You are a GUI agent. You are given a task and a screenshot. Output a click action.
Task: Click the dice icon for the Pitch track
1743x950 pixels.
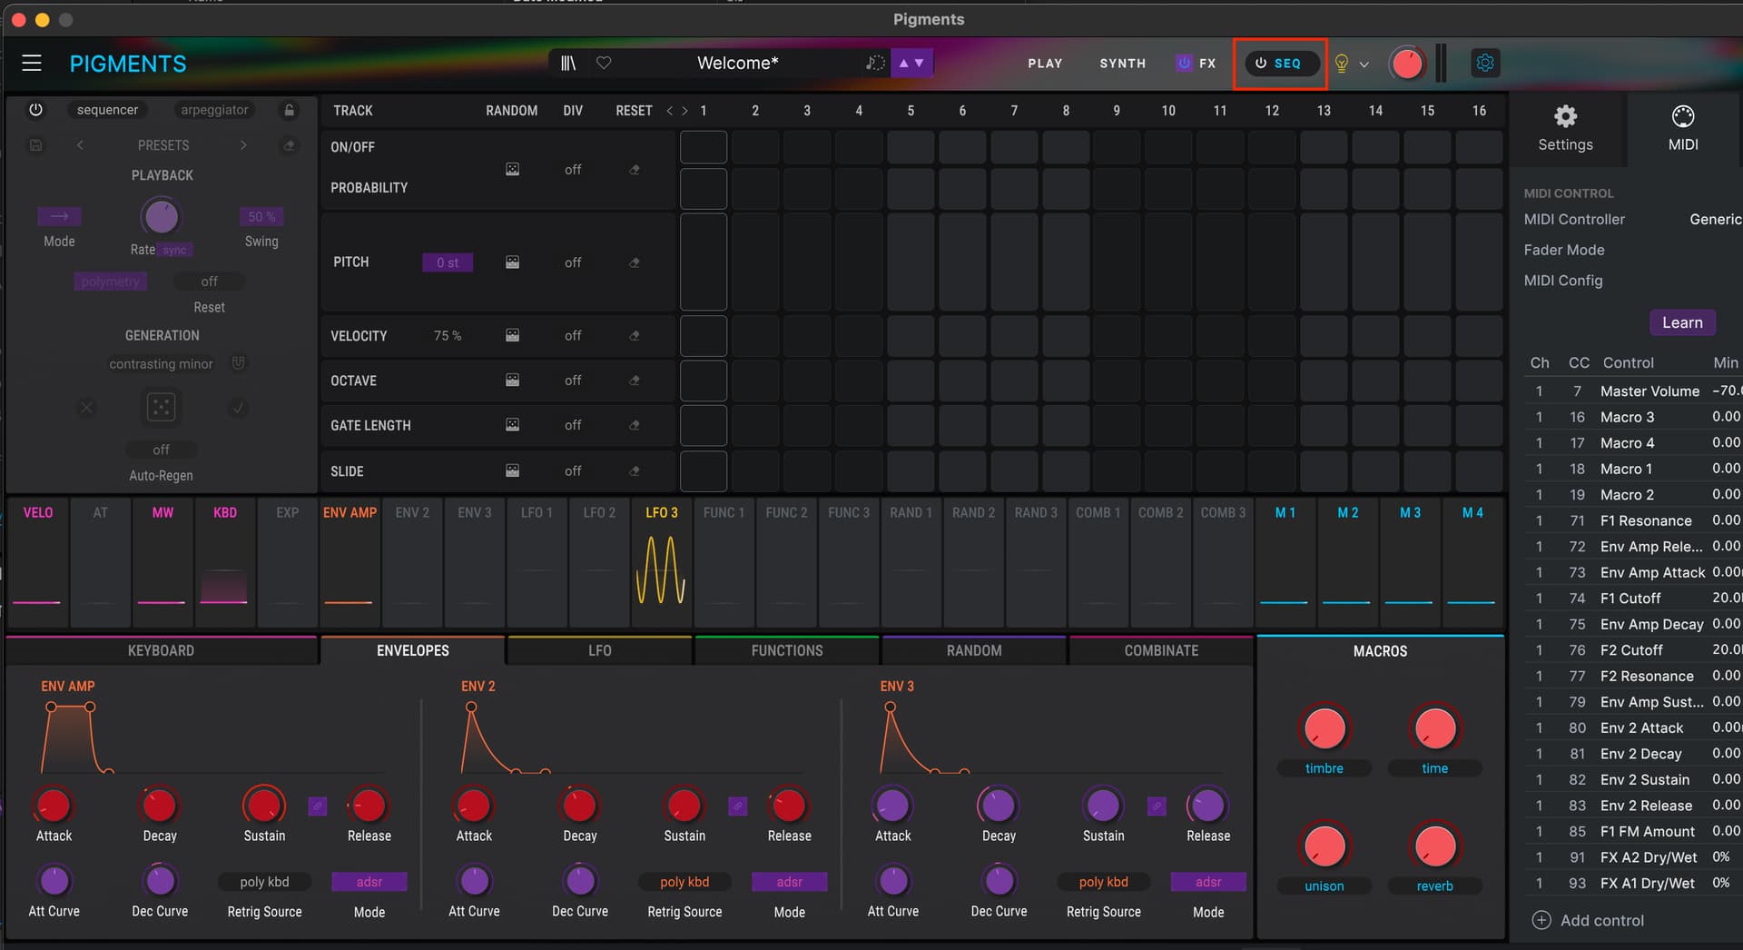pyautogui.click(x=512, y=262)
